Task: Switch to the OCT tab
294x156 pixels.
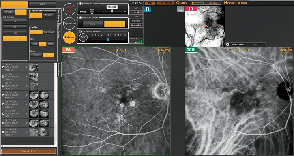Action: [43, 4]
